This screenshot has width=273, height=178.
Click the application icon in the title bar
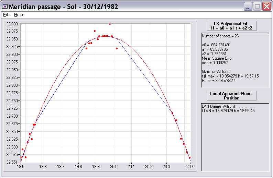pos(5,7)
